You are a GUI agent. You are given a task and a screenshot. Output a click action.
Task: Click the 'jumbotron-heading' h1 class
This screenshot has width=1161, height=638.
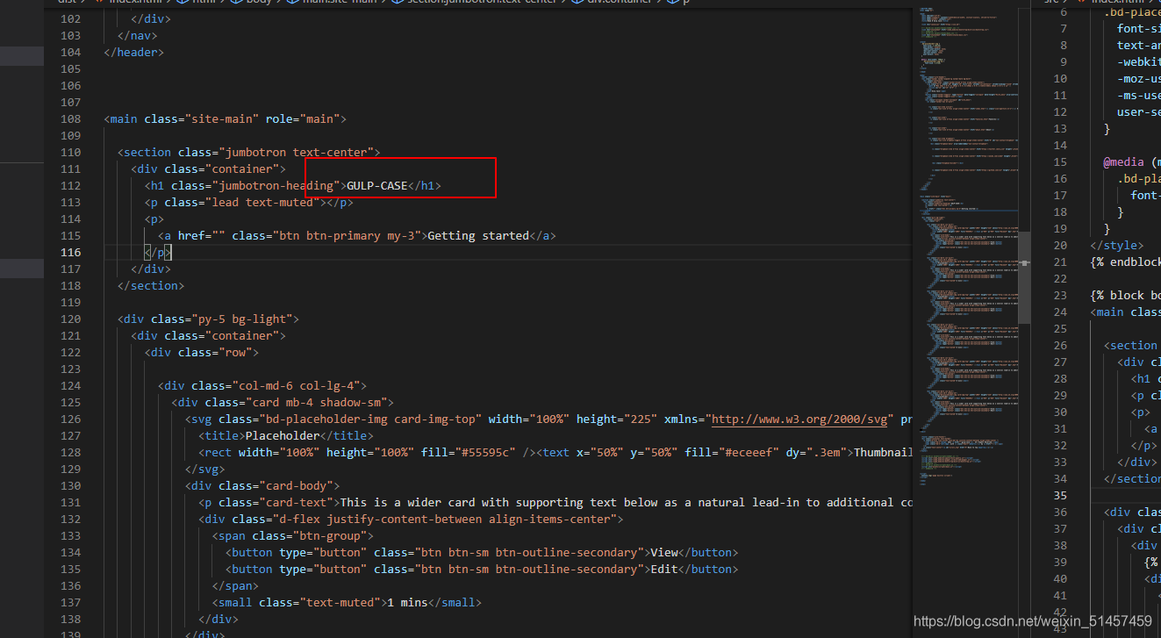pyautogui.click(x=276, y=186)
